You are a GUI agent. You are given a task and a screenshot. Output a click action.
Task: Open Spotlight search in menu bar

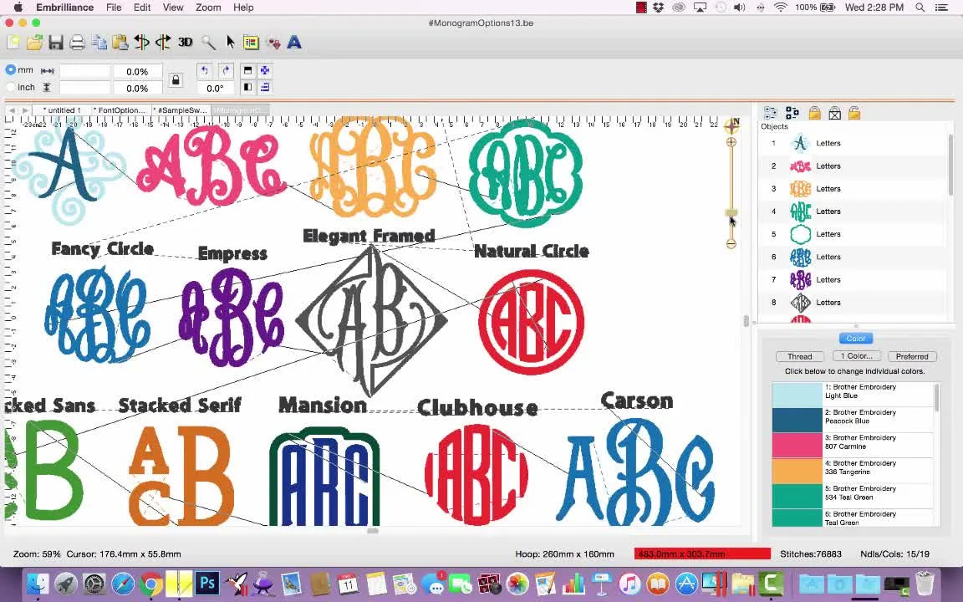pyautogui.click(x=920, y=8)
